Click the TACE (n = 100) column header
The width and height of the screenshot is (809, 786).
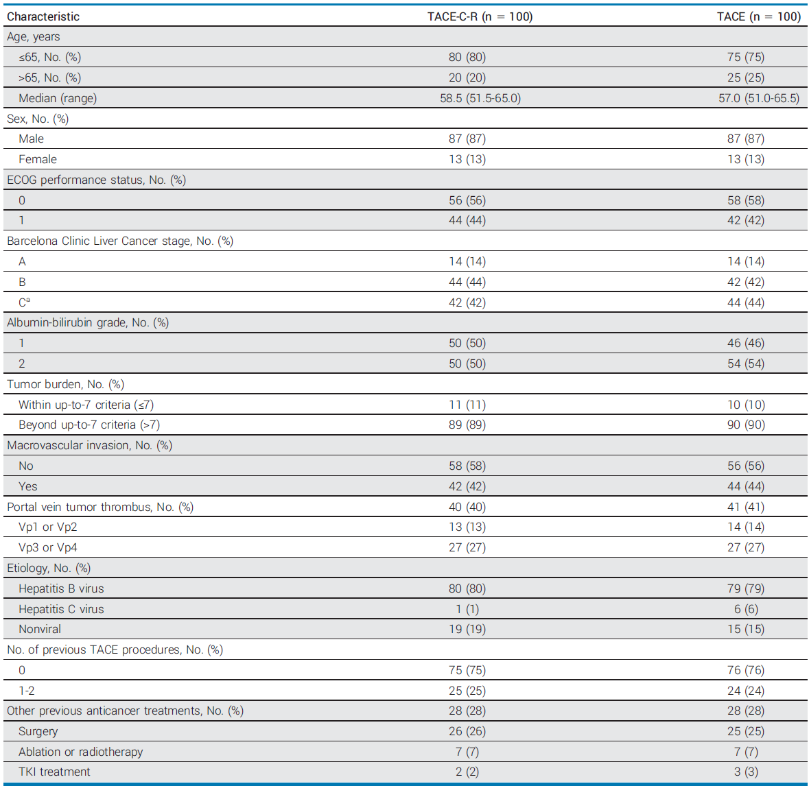[x=758, y=16]
